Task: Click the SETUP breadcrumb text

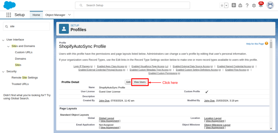Action: tap(75, 26)
